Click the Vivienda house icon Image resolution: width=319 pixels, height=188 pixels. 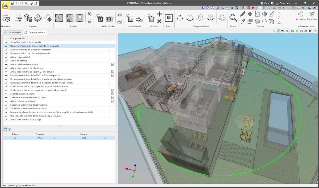click(151, 19)
